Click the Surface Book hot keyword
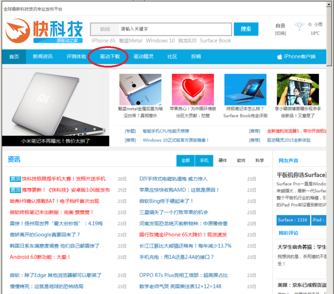This screenshot has height=294, width=334. click(215, 41)
